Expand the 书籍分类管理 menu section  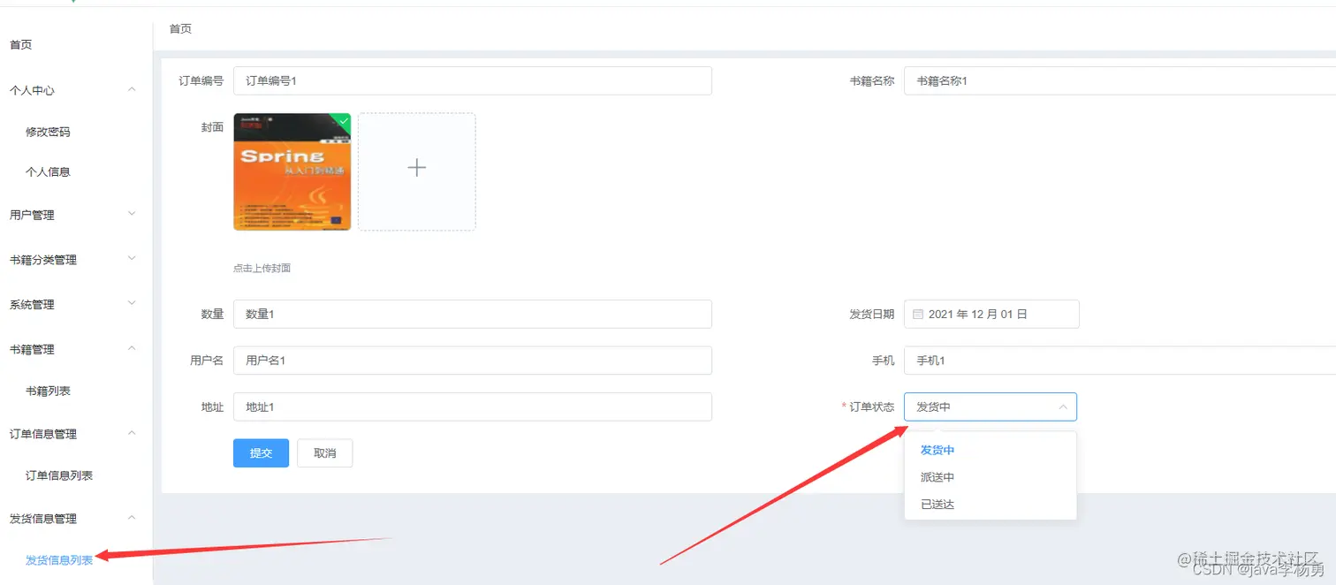(76, 260)
